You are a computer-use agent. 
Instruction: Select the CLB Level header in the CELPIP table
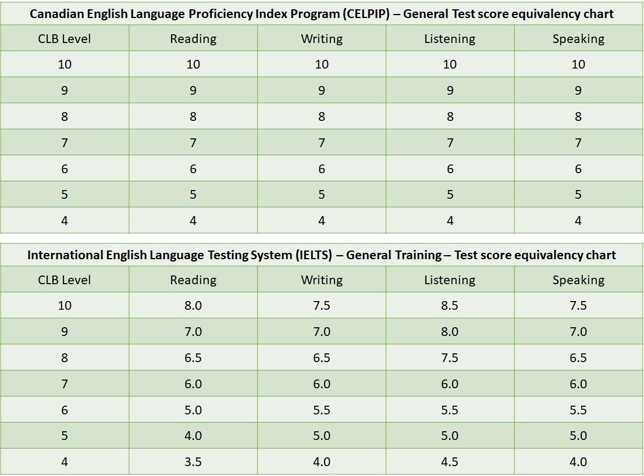pyautogui.click(x=65, y=39)
